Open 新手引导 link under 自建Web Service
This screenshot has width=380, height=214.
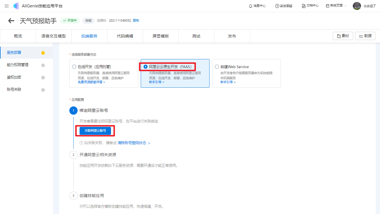click(228, 82)
